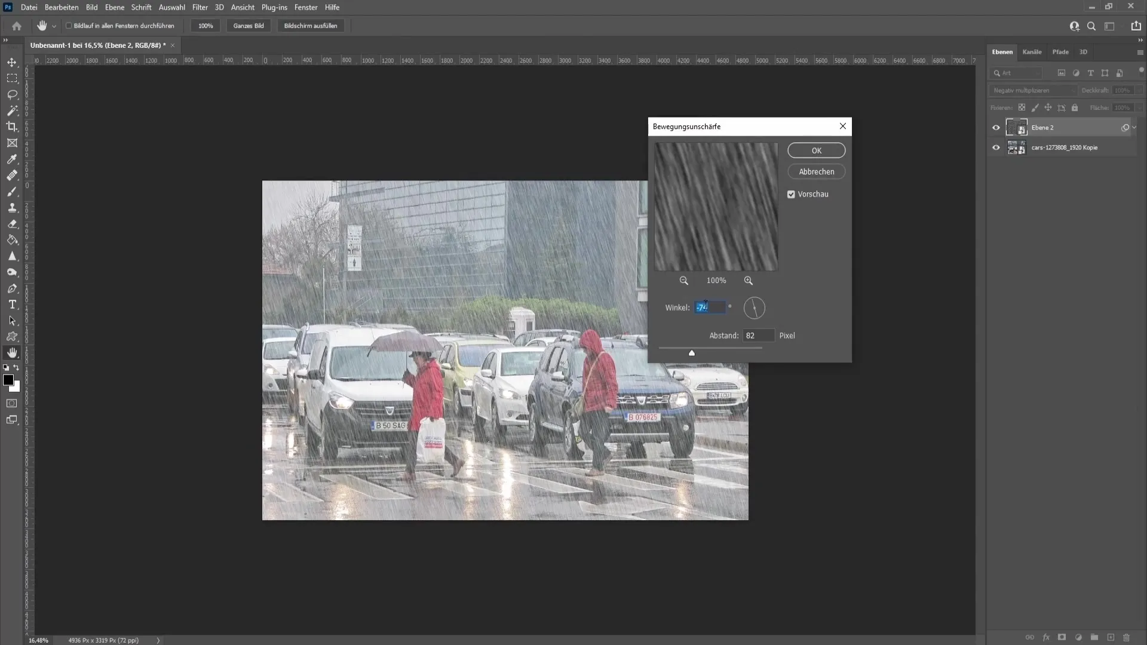Select the Move tool
1147x645 pixels.
click(x=12, y=62)
